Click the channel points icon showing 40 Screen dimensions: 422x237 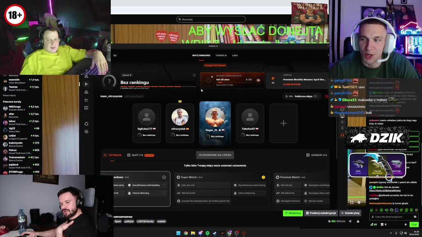tap(374, 224)
